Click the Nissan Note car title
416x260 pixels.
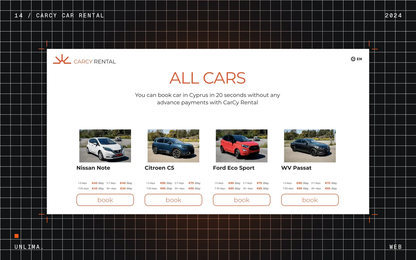93,168
